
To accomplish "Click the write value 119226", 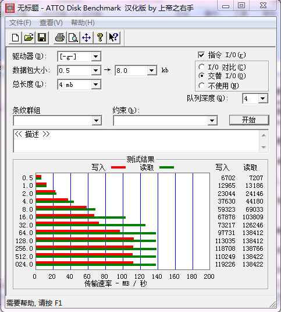I will 225,264.
